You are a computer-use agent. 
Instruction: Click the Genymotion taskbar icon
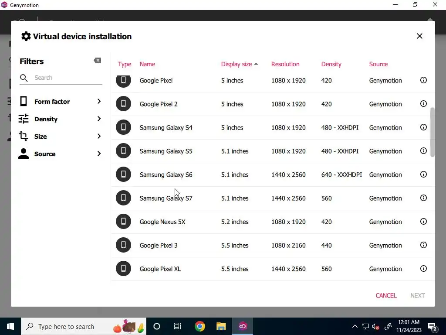pyautogui.click(x=243, y=326)
